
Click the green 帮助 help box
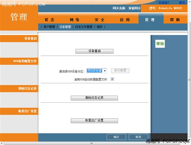(160, 44)
